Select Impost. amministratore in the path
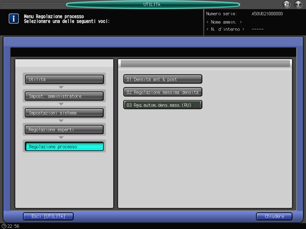 tap(65, 96)
